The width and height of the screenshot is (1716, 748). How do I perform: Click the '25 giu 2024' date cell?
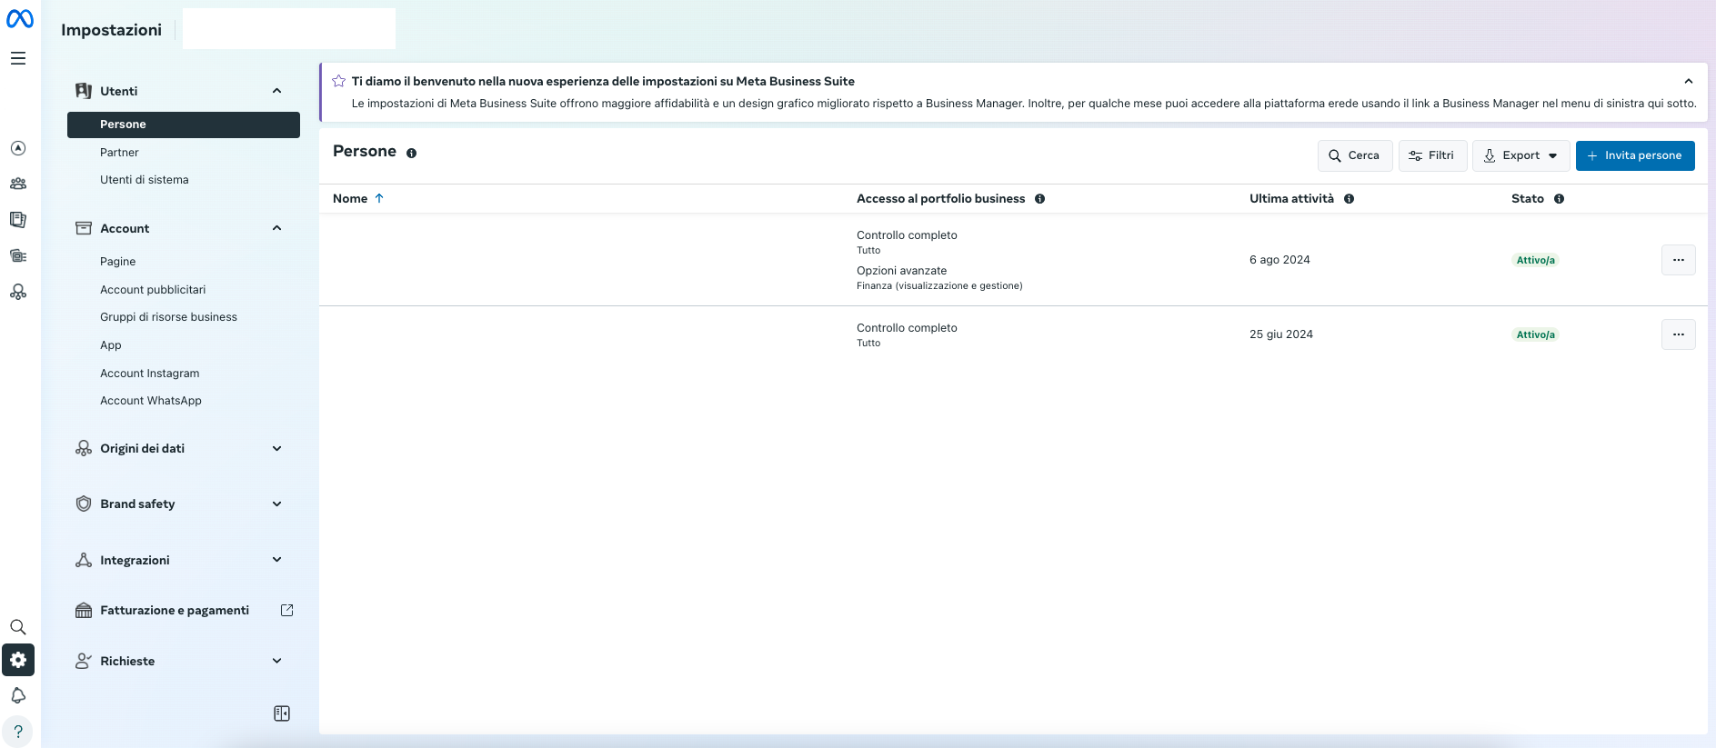click(1281, 334)
